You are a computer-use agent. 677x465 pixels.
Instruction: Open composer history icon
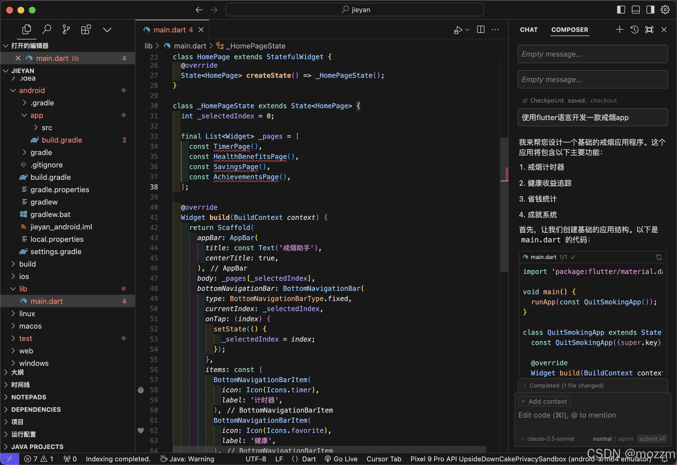click(634, 29)
